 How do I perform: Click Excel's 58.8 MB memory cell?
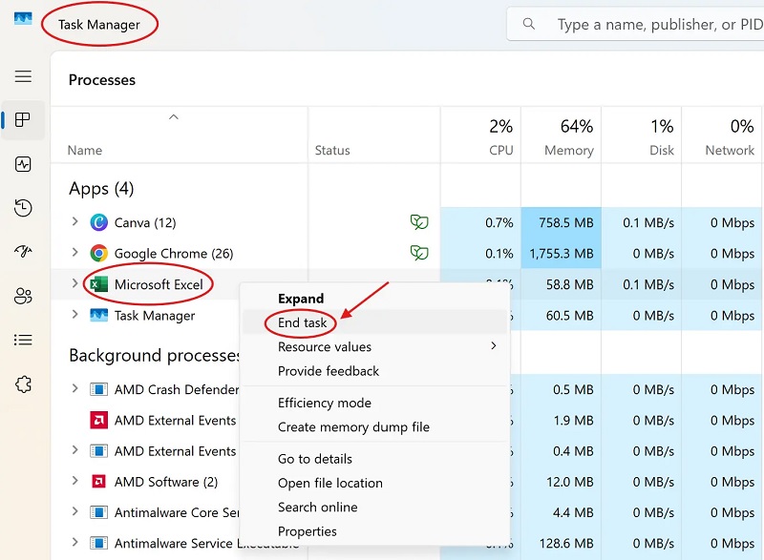(x=561, y=284)
